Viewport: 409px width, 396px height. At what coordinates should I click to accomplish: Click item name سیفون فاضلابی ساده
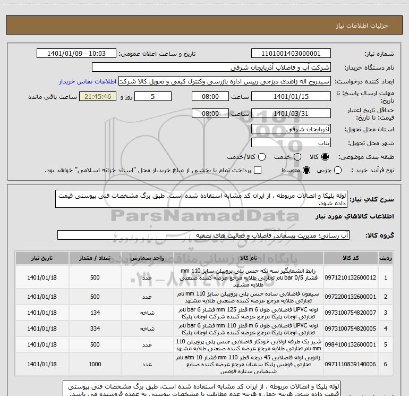(x=249, y=297)
